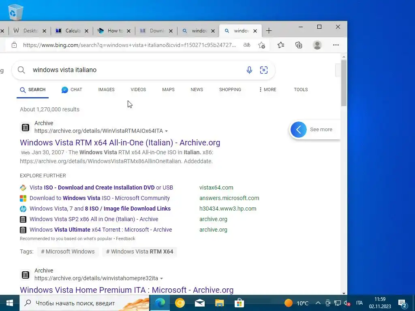Click the page vertical scrollbar thumb
Screen dimensions: 415x311
(344, 83)
